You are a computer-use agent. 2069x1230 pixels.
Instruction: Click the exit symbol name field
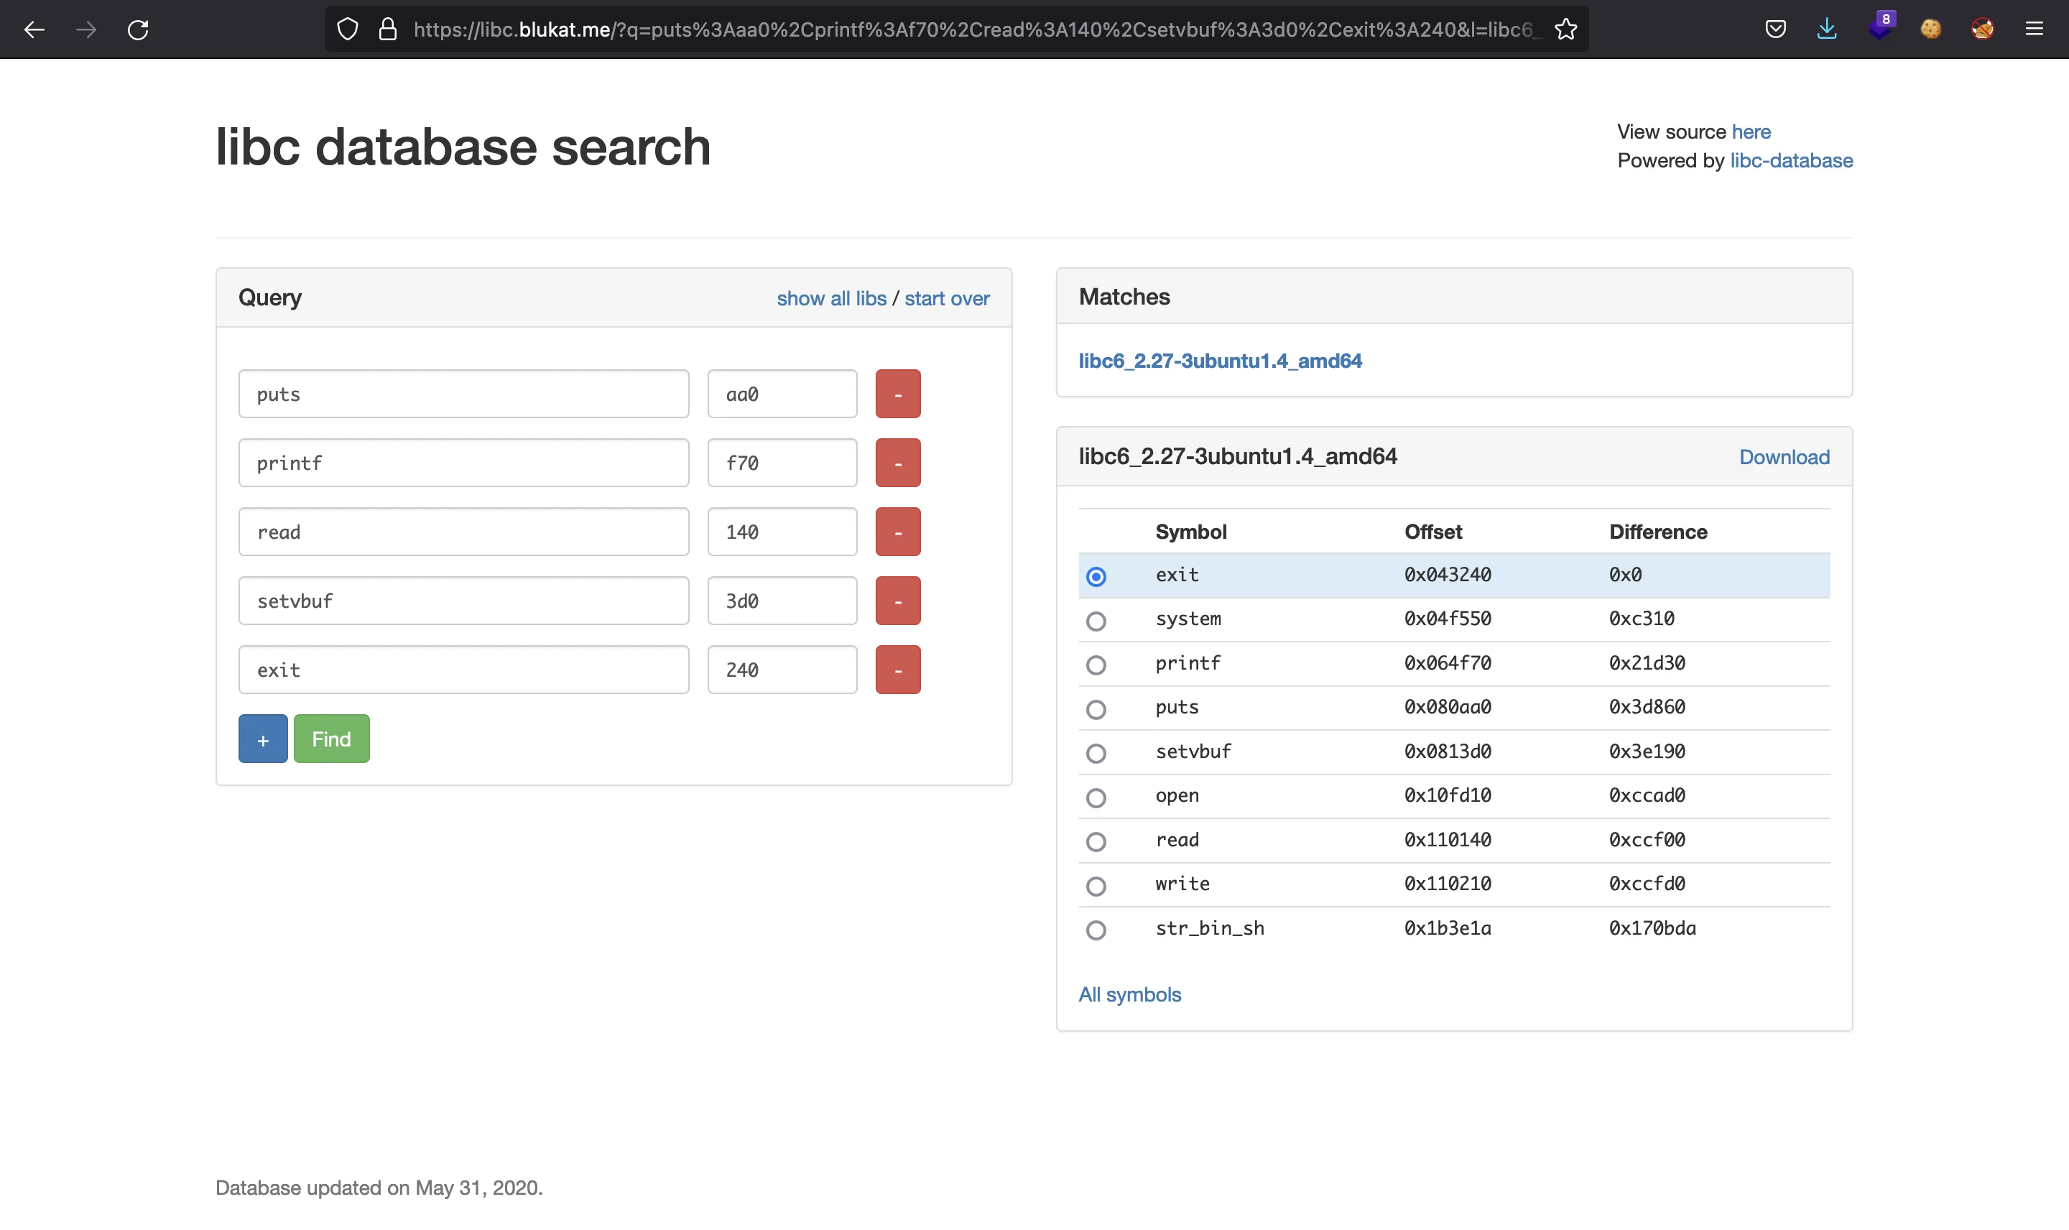[463, 670]
